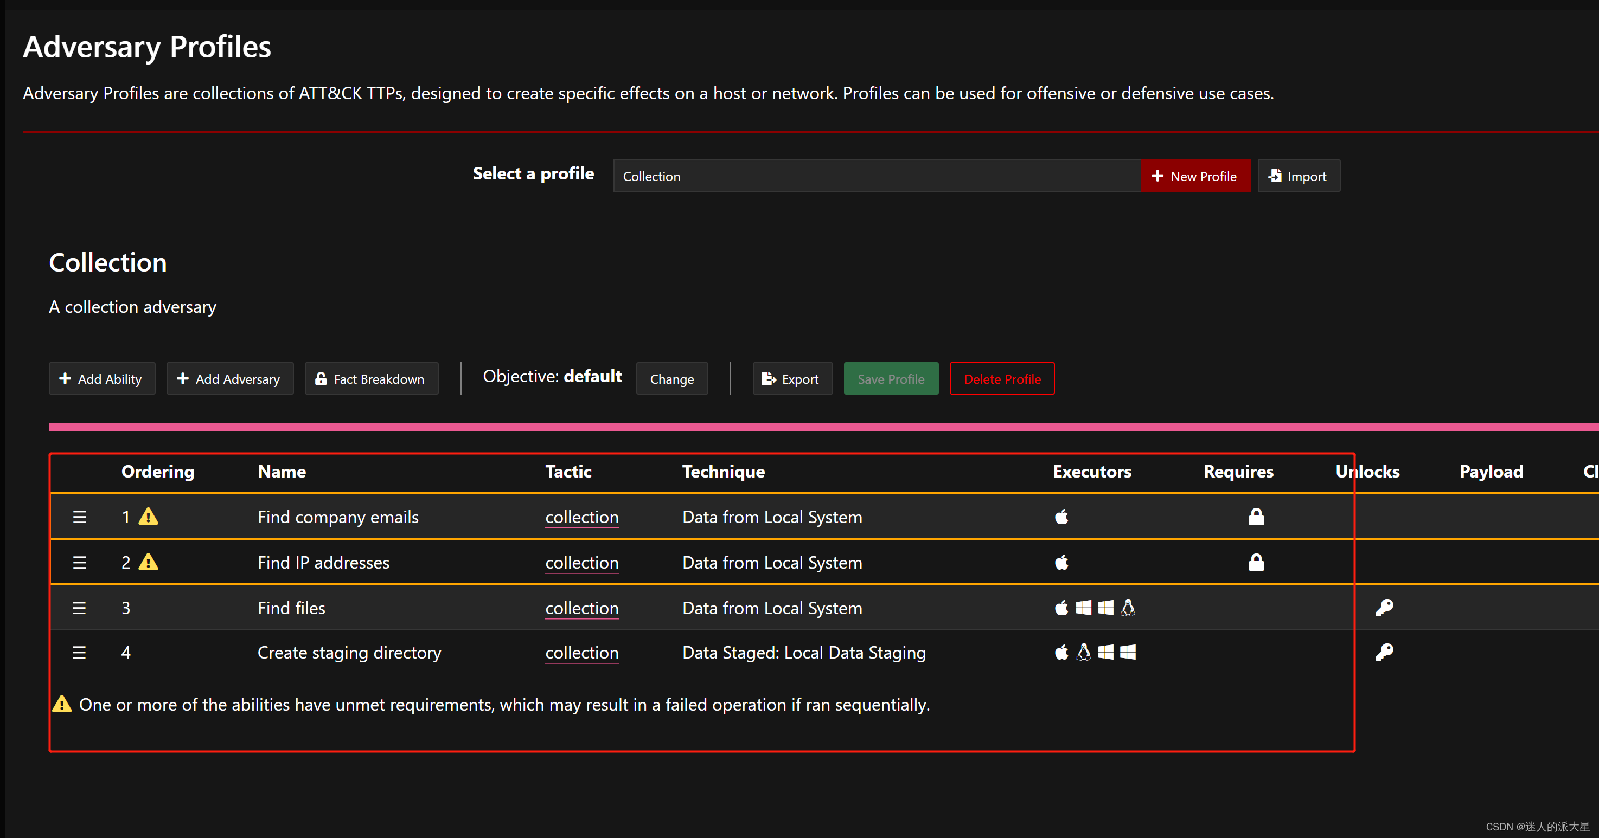This screenshot has height=838, width=1599.
Task: Open the Select a profile dropdown
Action: [x=876, y=176]
